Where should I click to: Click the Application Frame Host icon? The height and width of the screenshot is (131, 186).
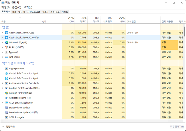[x=7, y=98]
